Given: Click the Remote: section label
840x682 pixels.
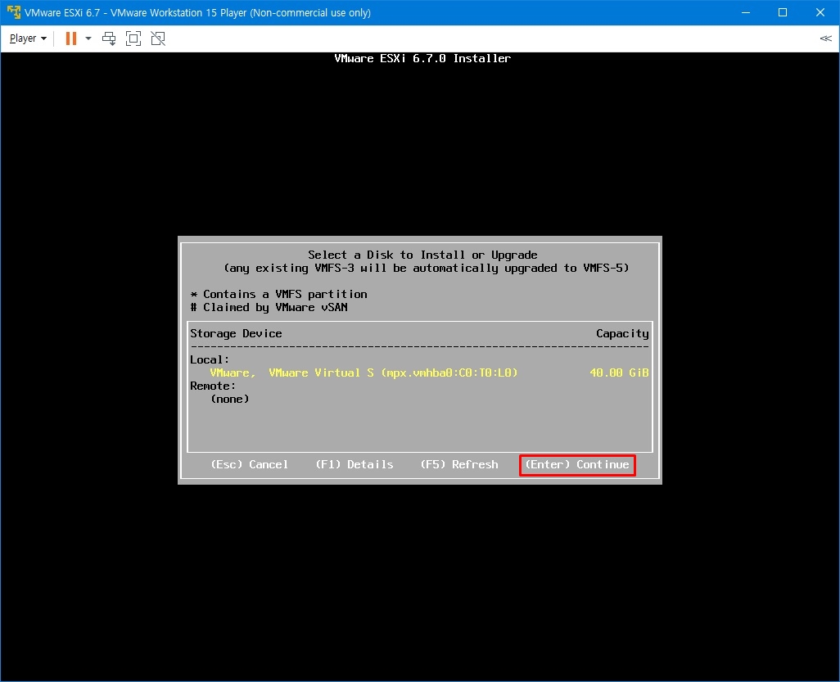Looking at the screenshot, I should (x=213, y=386).
